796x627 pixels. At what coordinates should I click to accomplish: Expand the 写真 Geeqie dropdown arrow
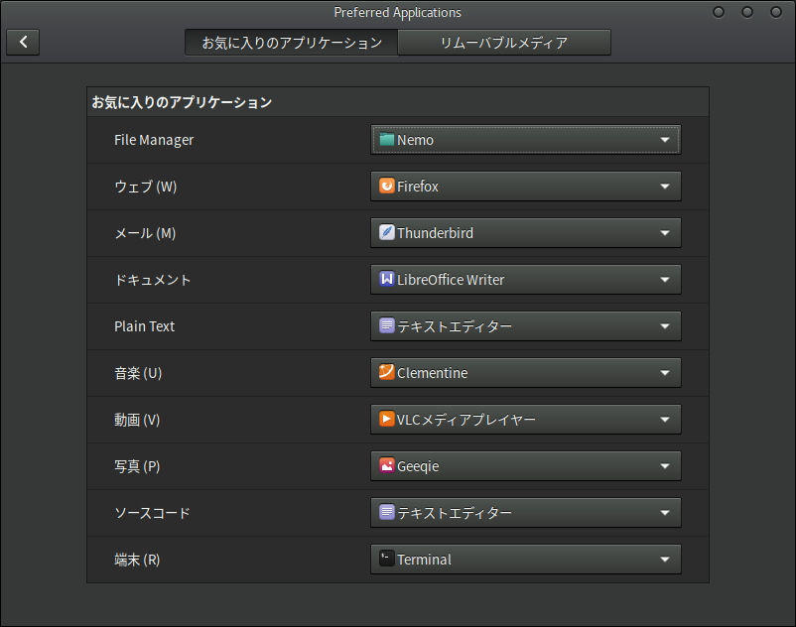coord(665,466)
